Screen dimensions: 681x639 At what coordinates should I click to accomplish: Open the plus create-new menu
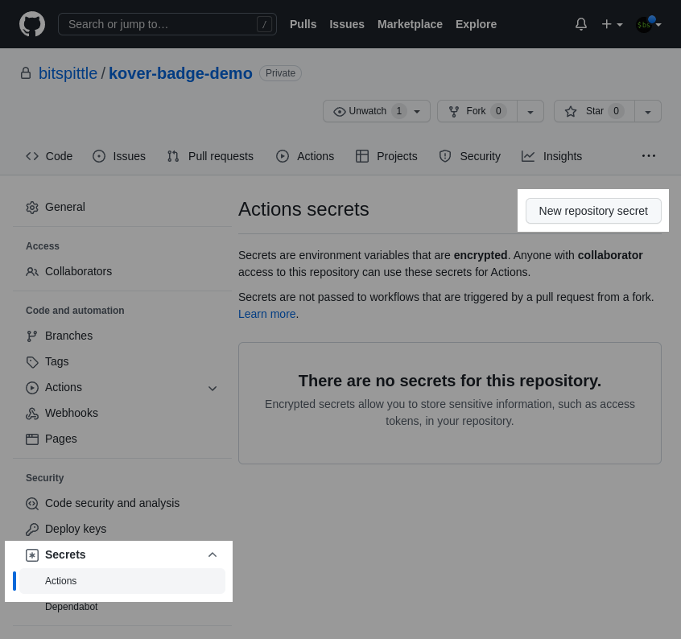pyautogui.click(x=612, y=24)
